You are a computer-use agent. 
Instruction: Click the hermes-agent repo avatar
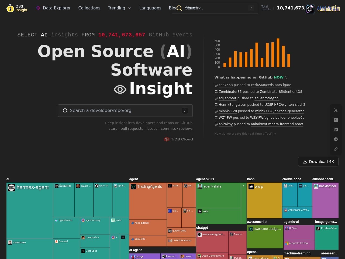(x=11, y=188)
